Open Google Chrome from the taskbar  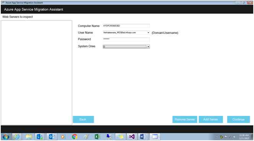click(x=75, y=137)
